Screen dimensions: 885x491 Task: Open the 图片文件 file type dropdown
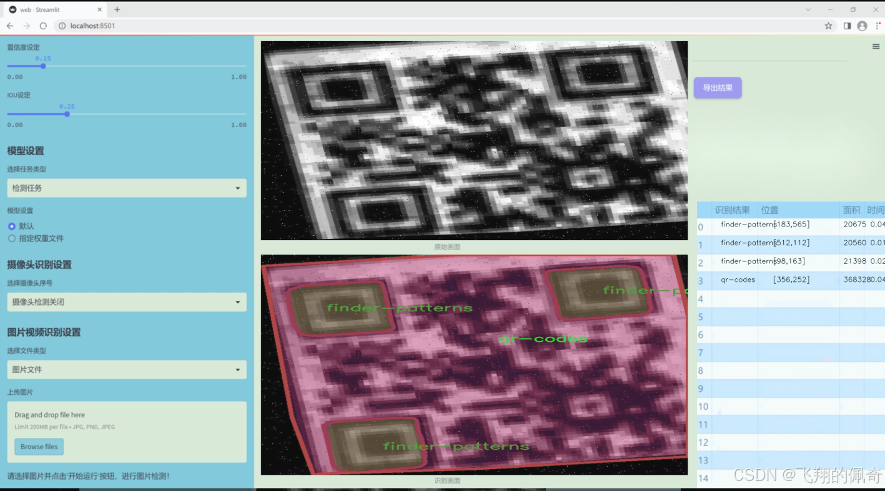pos(127,369)
